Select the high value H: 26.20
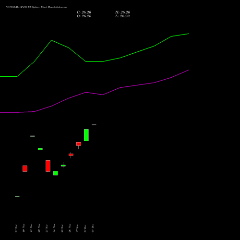This screenshot has height=240, width=240. [122, 12]
